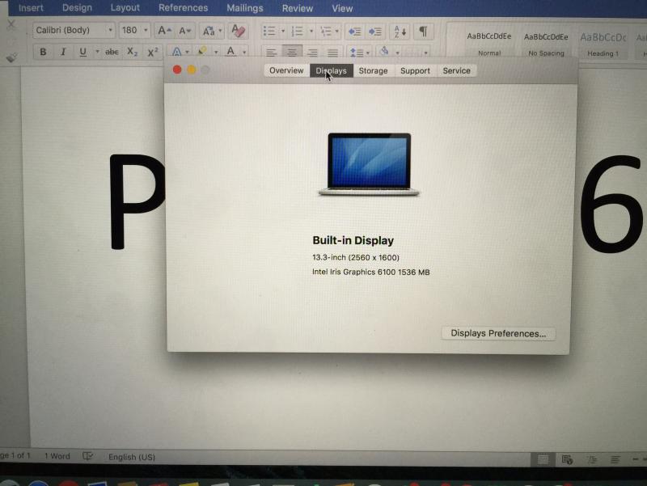The width and height of the screenshot is (647, 486).
Task: Open the spelling check icon in status bar
Action: [x=88, y=456]
